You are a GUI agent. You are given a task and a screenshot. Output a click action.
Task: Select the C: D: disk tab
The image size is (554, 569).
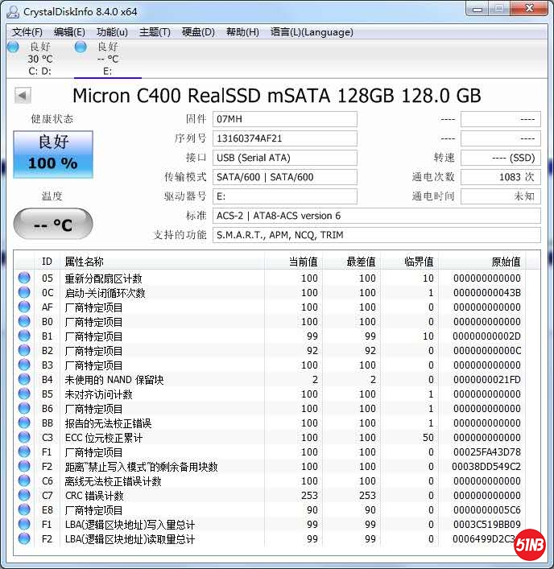click(40, 59)
